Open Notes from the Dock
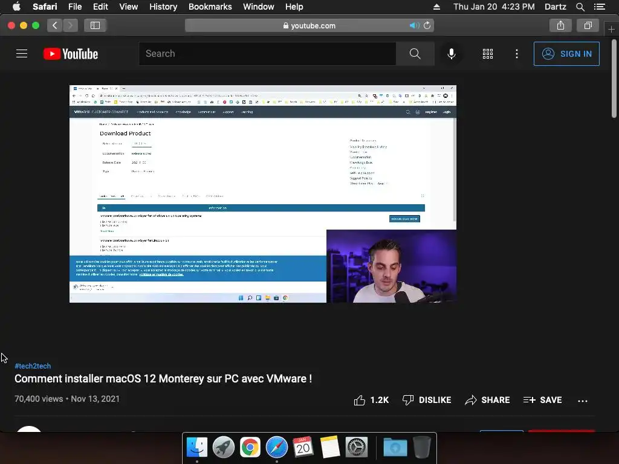 (330, 448)
